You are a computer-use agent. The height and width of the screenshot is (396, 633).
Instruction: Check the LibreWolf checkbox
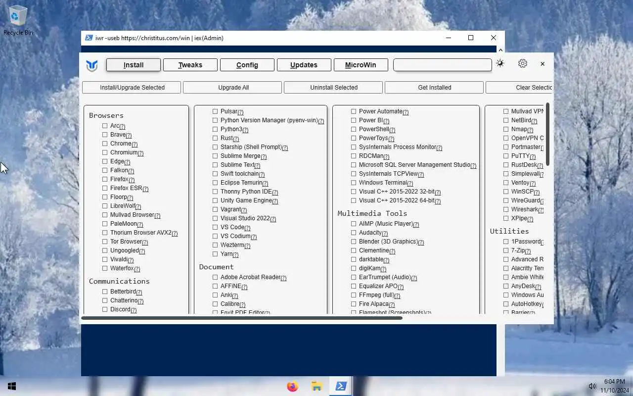tap(105, 206)
